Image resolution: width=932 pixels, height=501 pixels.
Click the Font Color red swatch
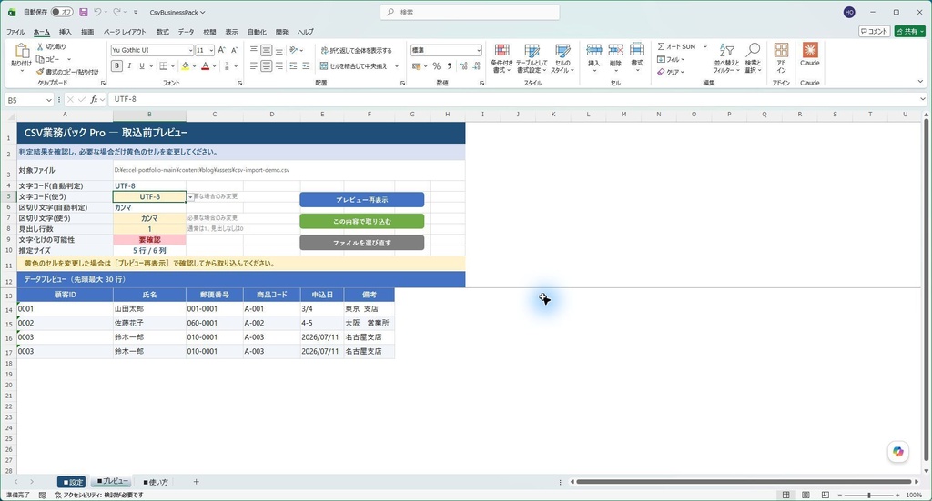click(x=206, y=65)
